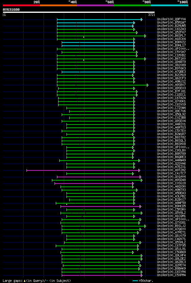
Task: Select the UniRef100_A9SD48 label
Action: [x=171, y=180]
